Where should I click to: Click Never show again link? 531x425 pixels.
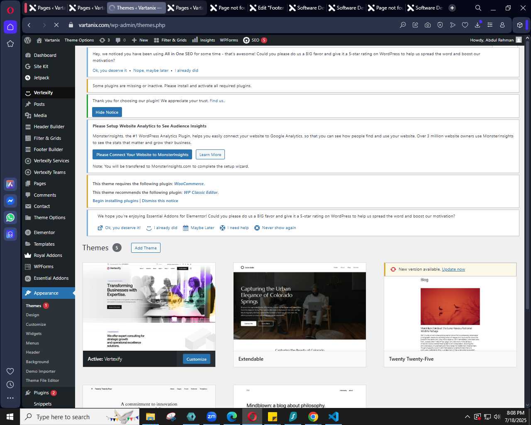tap(275, 228)
